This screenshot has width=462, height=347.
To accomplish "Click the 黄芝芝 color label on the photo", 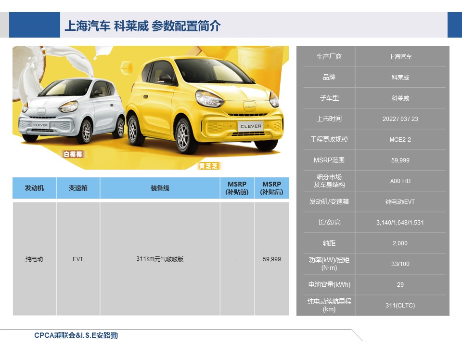I will click(208, 166).
